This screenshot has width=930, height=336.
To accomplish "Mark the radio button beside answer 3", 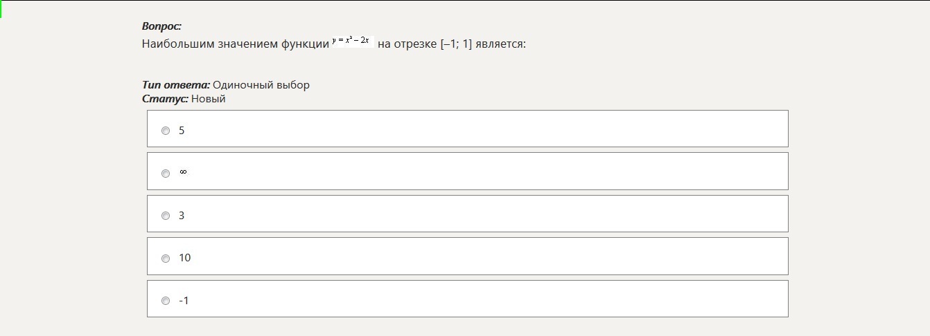I will click(x=166, y=216).
